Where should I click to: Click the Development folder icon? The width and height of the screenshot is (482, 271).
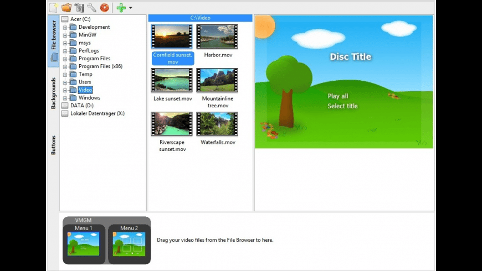[x=73, y=27]
